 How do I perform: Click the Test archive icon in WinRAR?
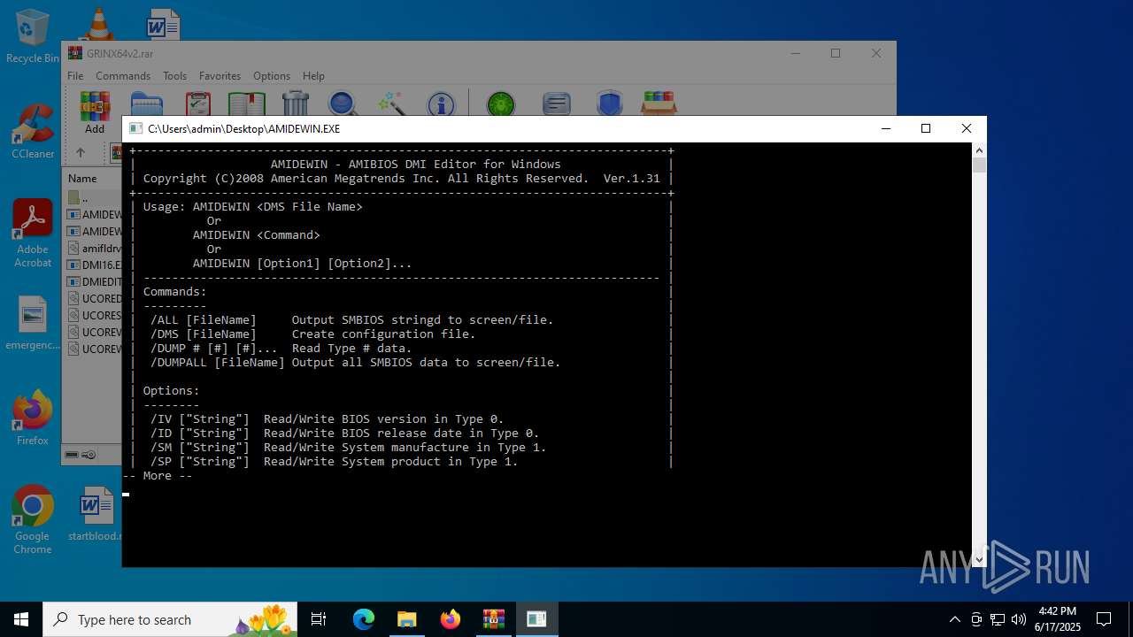pos(197,104)
